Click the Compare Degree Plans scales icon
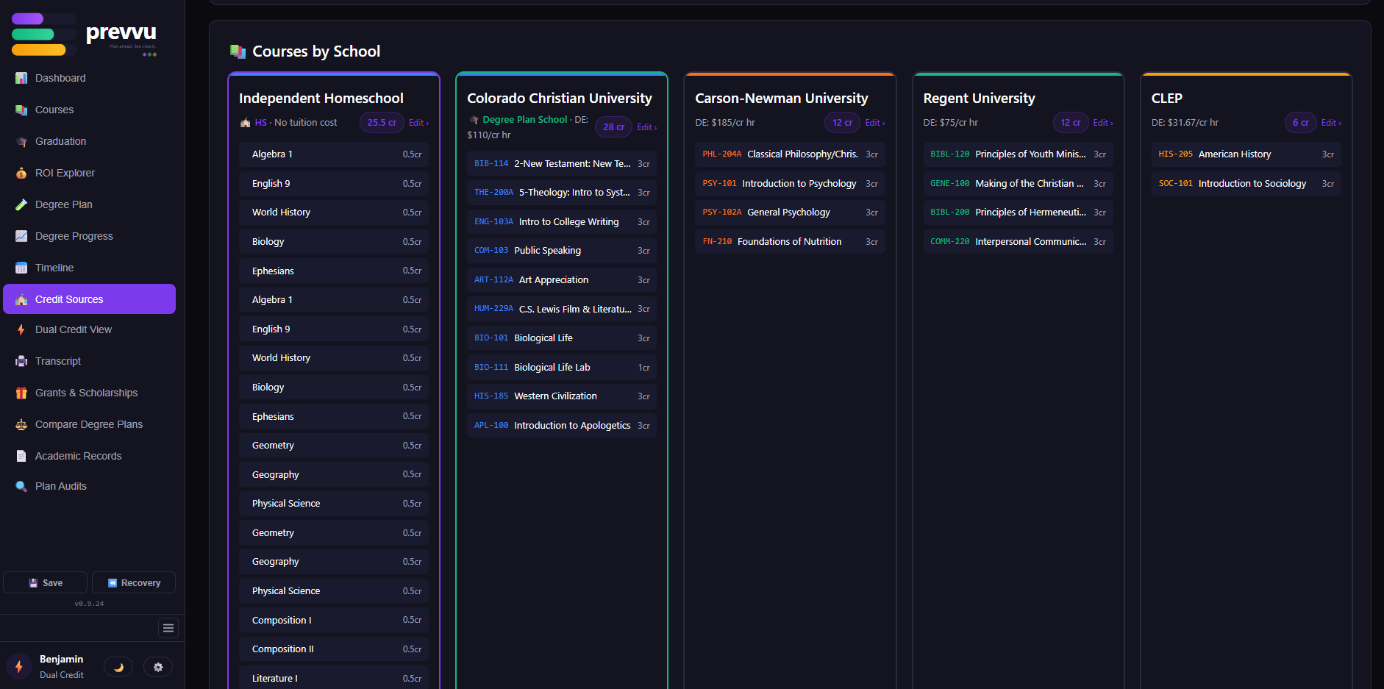This screenshot has width=1384, height=689. click(x=21, y=424)
